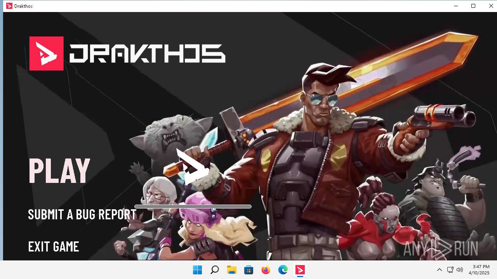The image size is (497, 279).
Task: Expand hidden system tray icons
Action: pyautogui.click(x=440, y=270)
